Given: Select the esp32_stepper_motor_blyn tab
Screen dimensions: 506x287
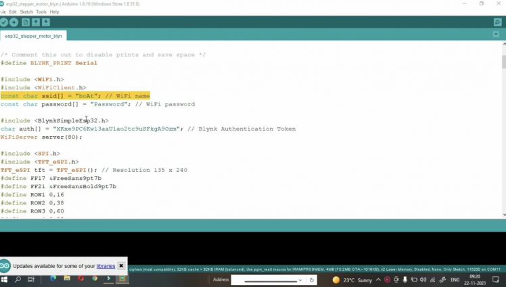Looking at the screenshot, I should coord(33,36).
